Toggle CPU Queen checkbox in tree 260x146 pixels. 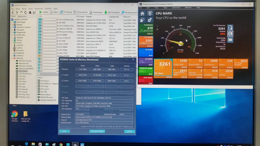(x=17, y=71)
